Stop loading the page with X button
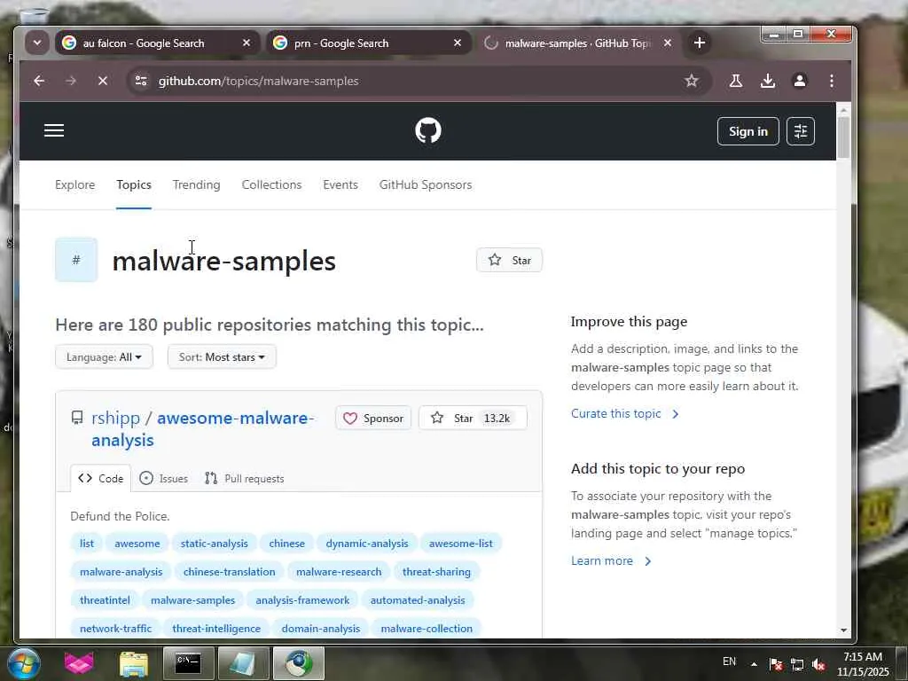This screenshot has height=681, width=908. (103, 81)
